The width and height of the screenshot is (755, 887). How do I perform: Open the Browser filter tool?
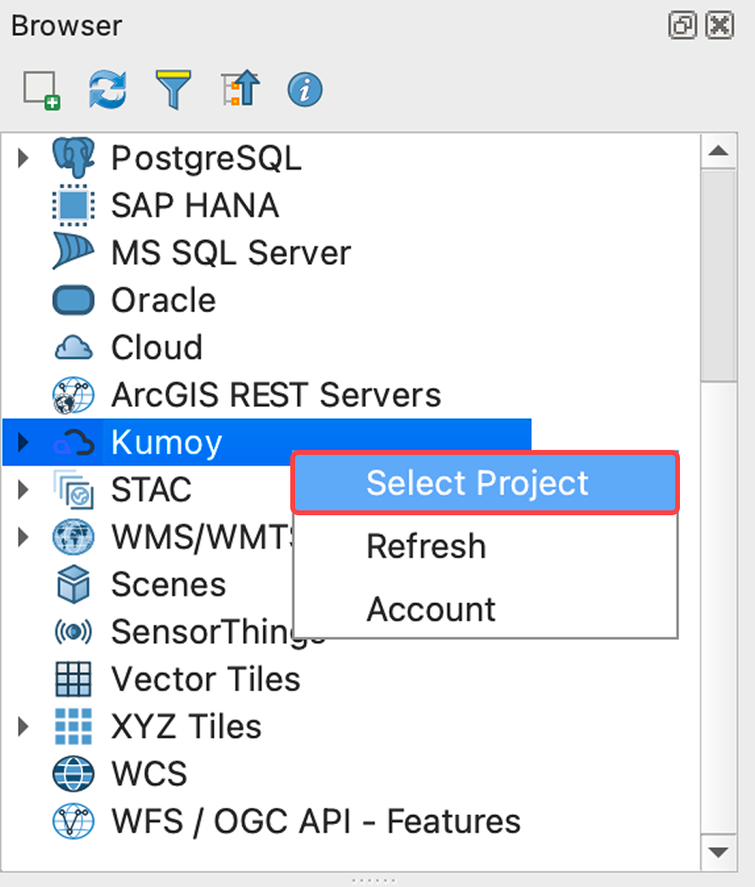click(173, 90)
